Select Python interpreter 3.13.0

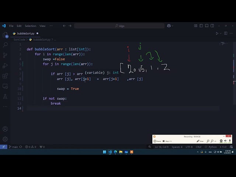tap(223, 147)
